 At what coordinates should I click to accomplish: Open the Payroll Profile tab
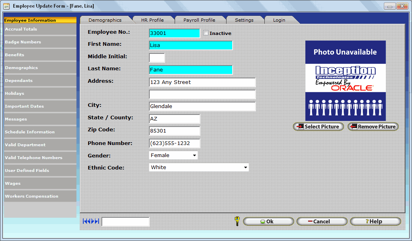[199, 20]
